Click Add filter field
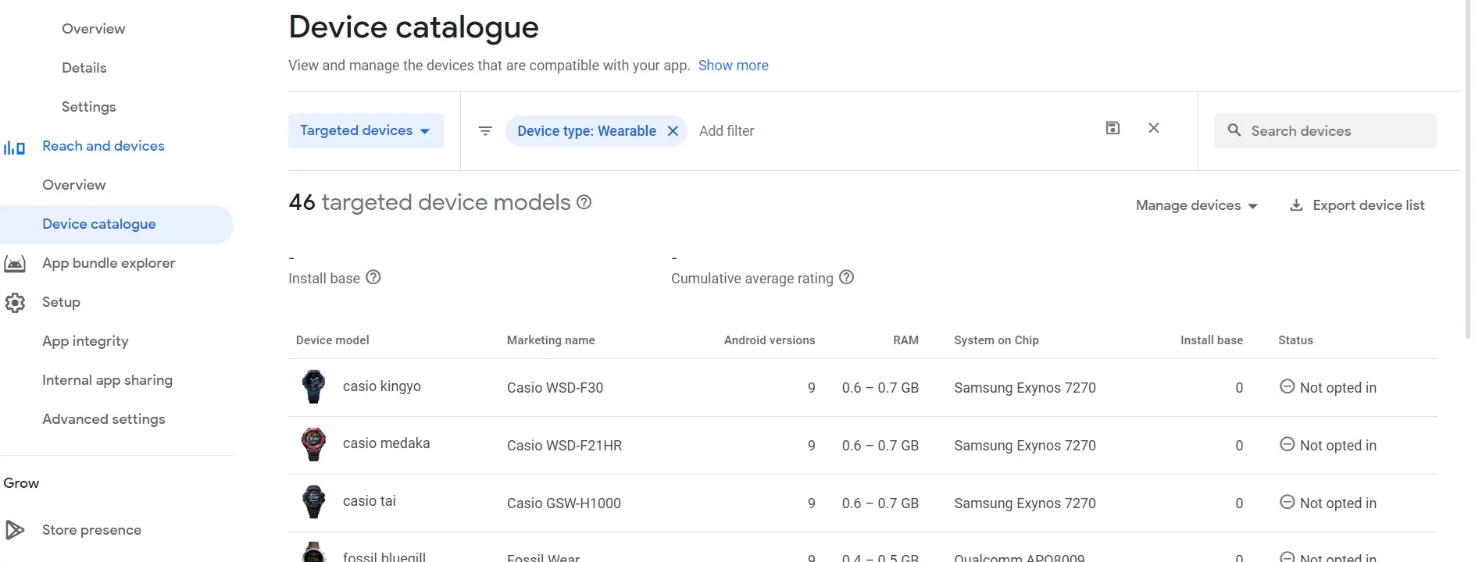 pyautogui.click(x=727, y=131)
